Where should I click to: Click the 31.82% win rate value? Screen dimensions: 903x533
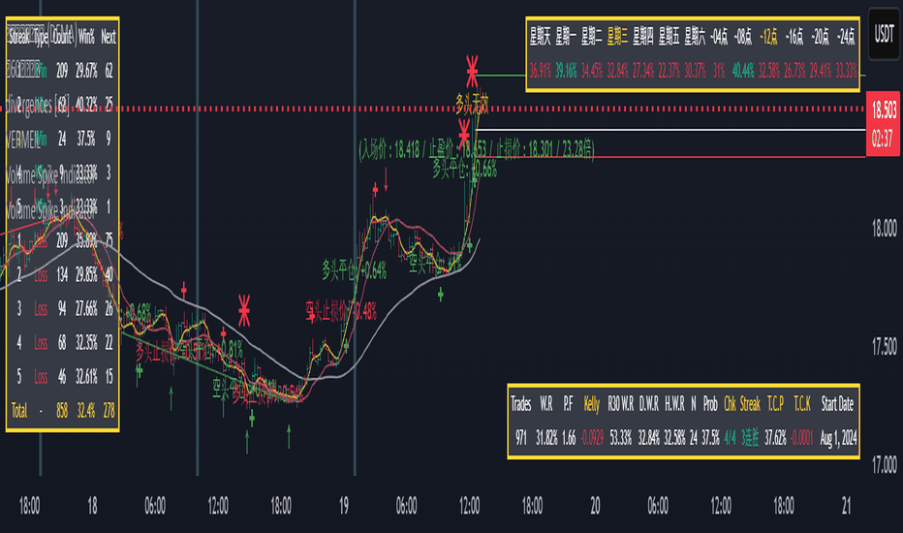pyautogui.click(x=546, y=438)
